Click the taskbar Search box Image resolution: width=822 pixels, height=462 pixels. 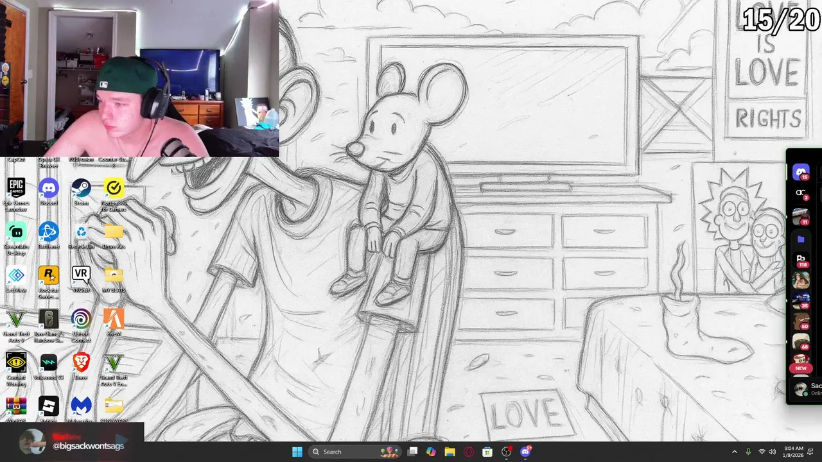354,452
